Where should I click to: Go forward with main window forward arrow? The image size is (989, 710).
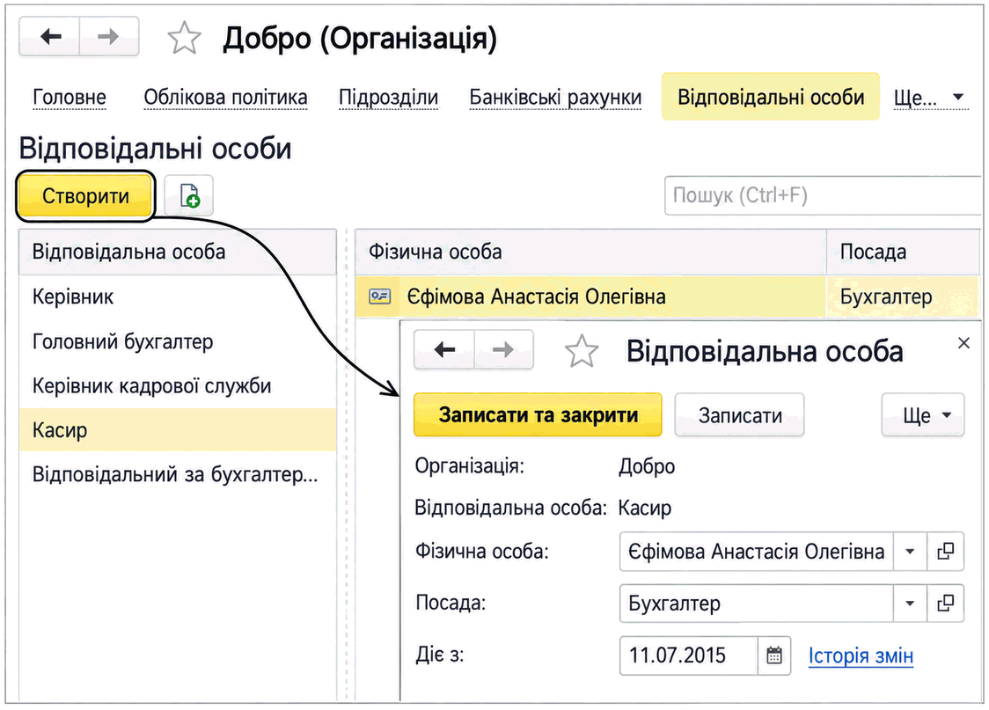[109, 37]
